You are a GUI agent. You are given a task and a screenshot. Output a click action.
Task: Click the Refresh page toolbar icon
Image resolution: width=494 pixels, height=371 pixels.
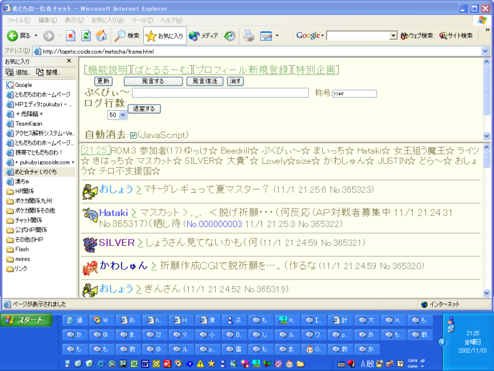click(86, 36)
